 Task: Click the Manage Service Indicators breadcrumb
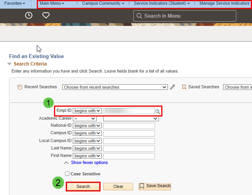click(224, 3)
